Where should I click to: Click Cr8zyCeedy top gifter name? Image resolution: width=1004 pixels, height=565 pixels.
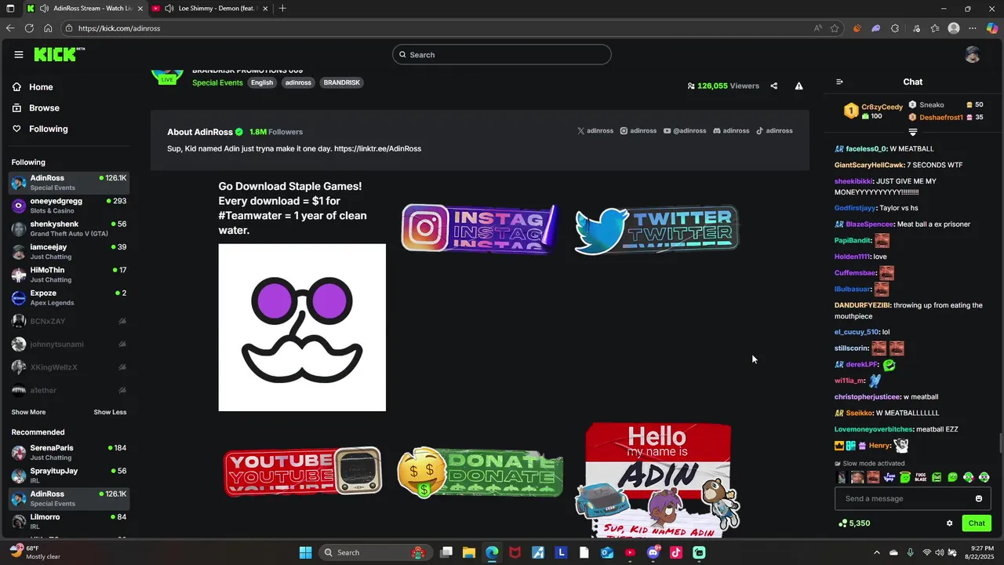tap(882, 108)
